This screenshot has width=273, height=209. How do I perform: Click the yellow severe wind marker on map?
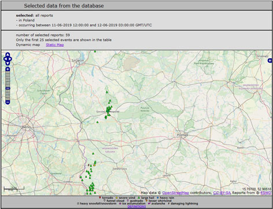94,165
